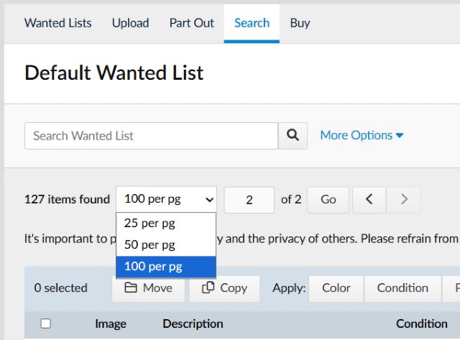Choose 50 per pg option

[x=149, y=245]
